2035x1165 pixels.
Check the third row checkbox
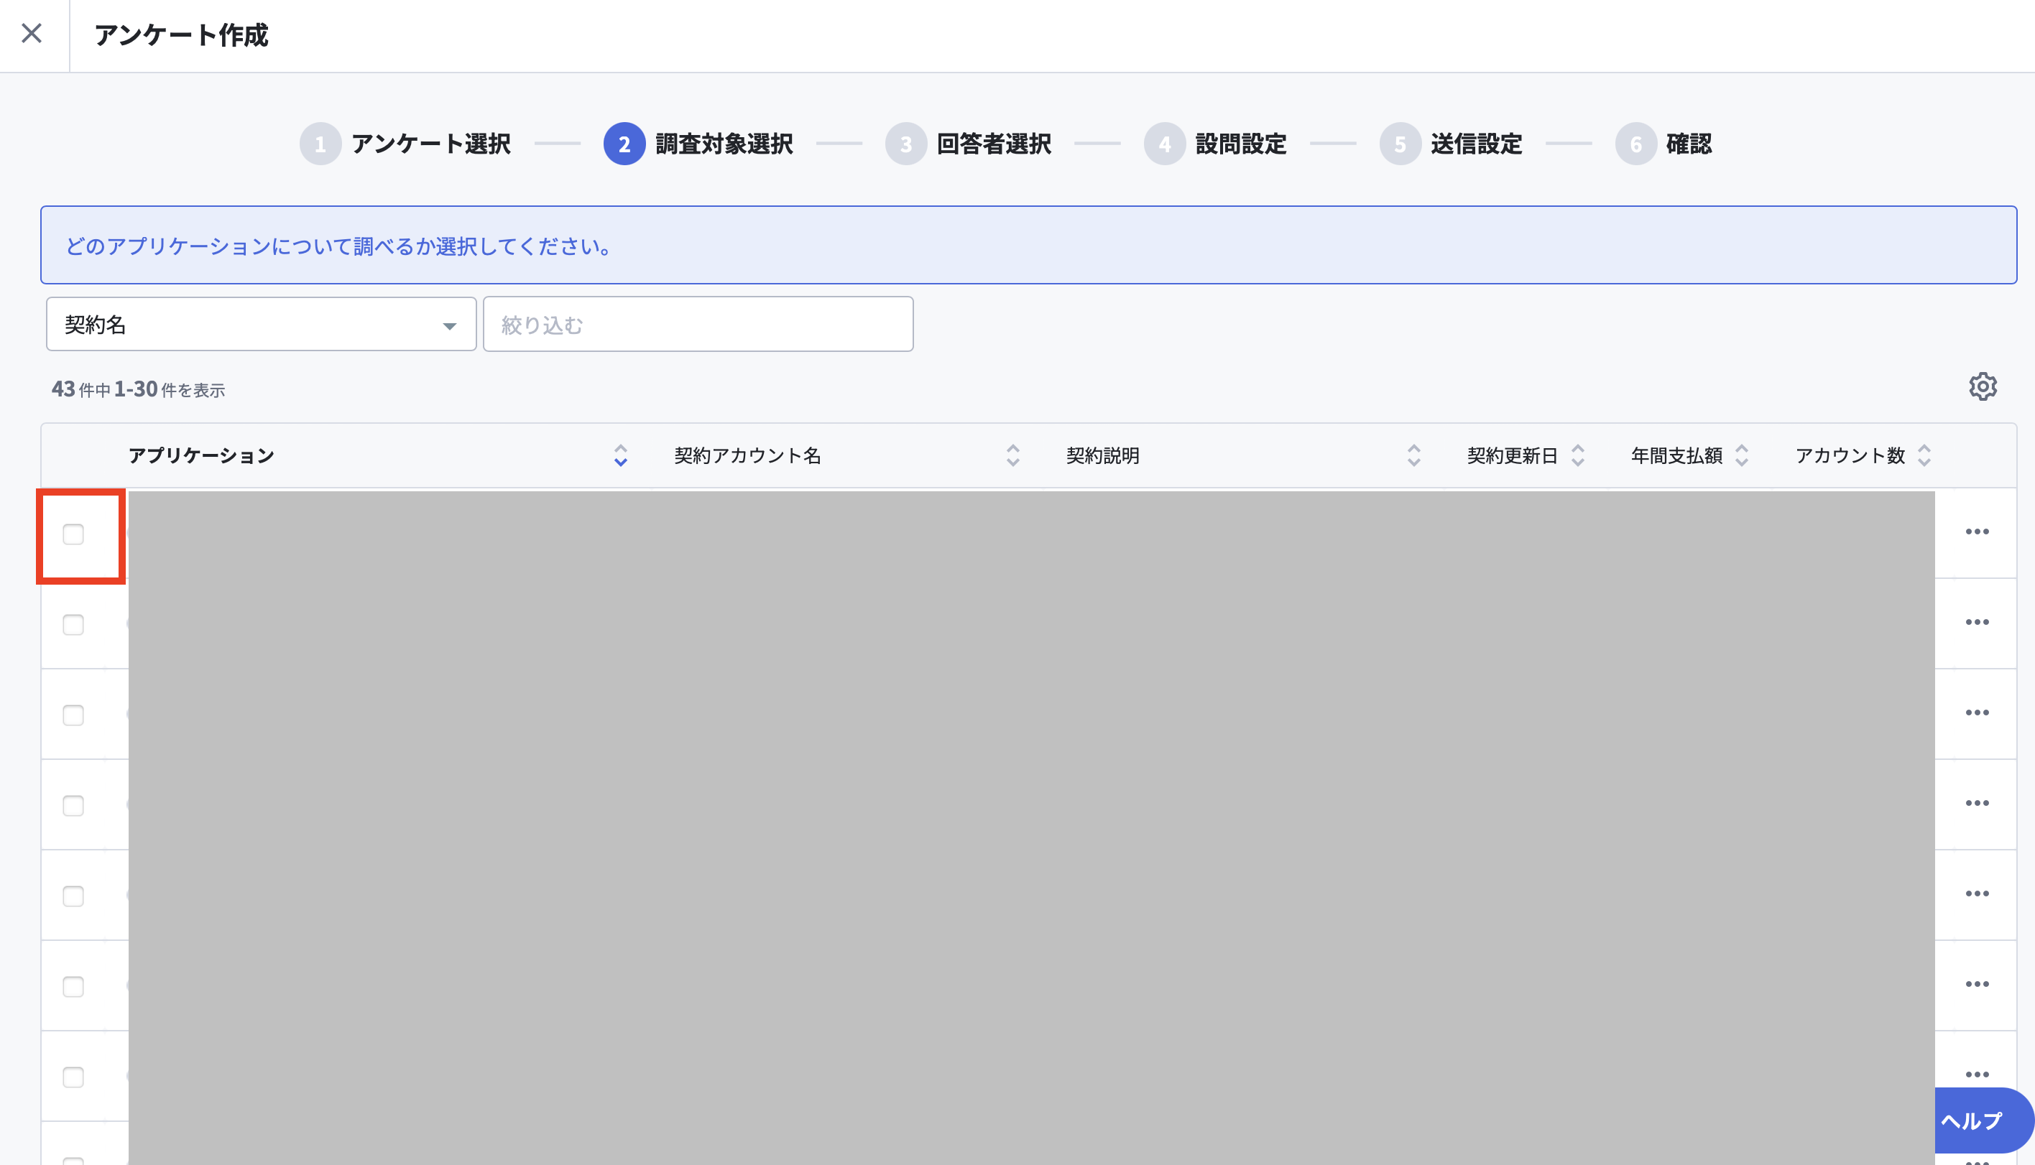pos(73,715)
